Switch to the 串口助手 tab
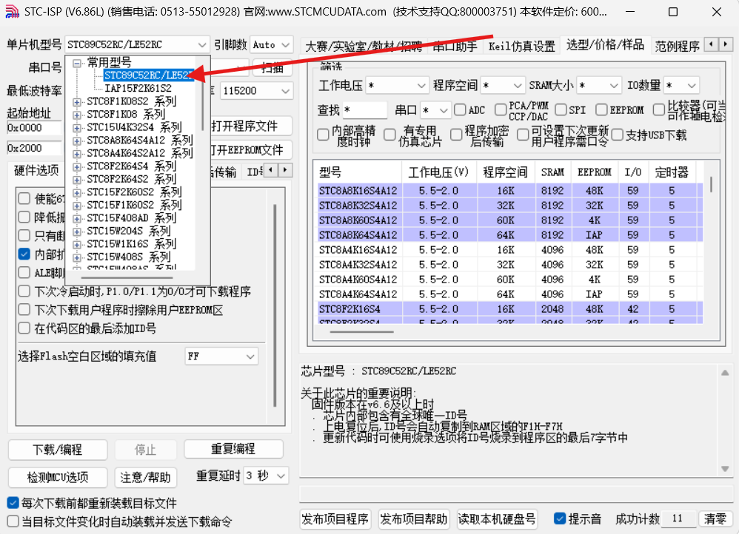The height and width of the screenshot is (534, 739). pos(455,46)
